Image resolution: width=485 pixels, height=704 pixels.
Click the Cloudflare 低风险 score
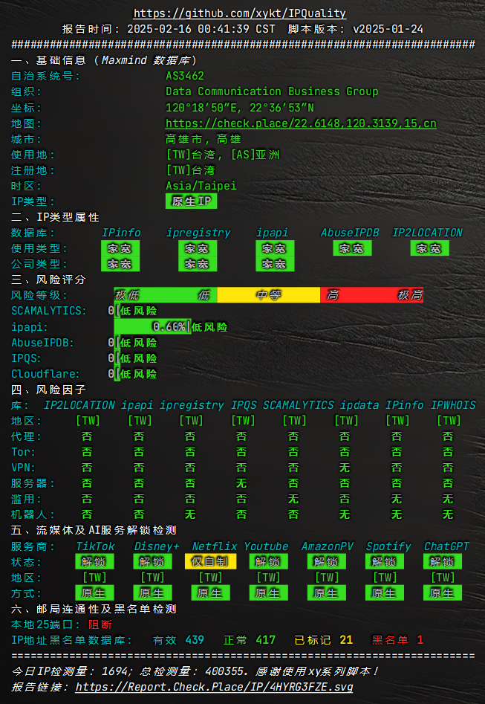pyautogui.click(x=139, y=373)
